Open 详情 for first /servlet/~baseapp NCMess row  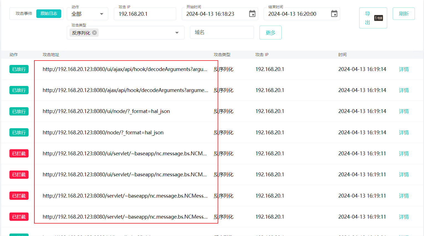[404, 196]
